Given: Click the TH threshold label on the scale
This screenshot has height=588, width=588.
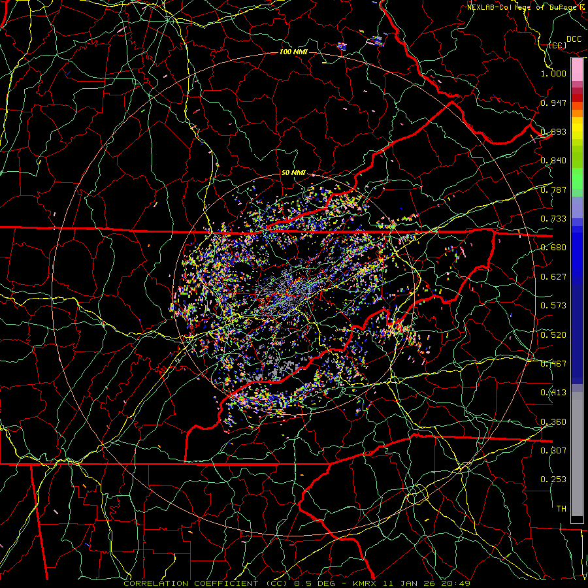Looking at the screenshot, I should (561, 509).
